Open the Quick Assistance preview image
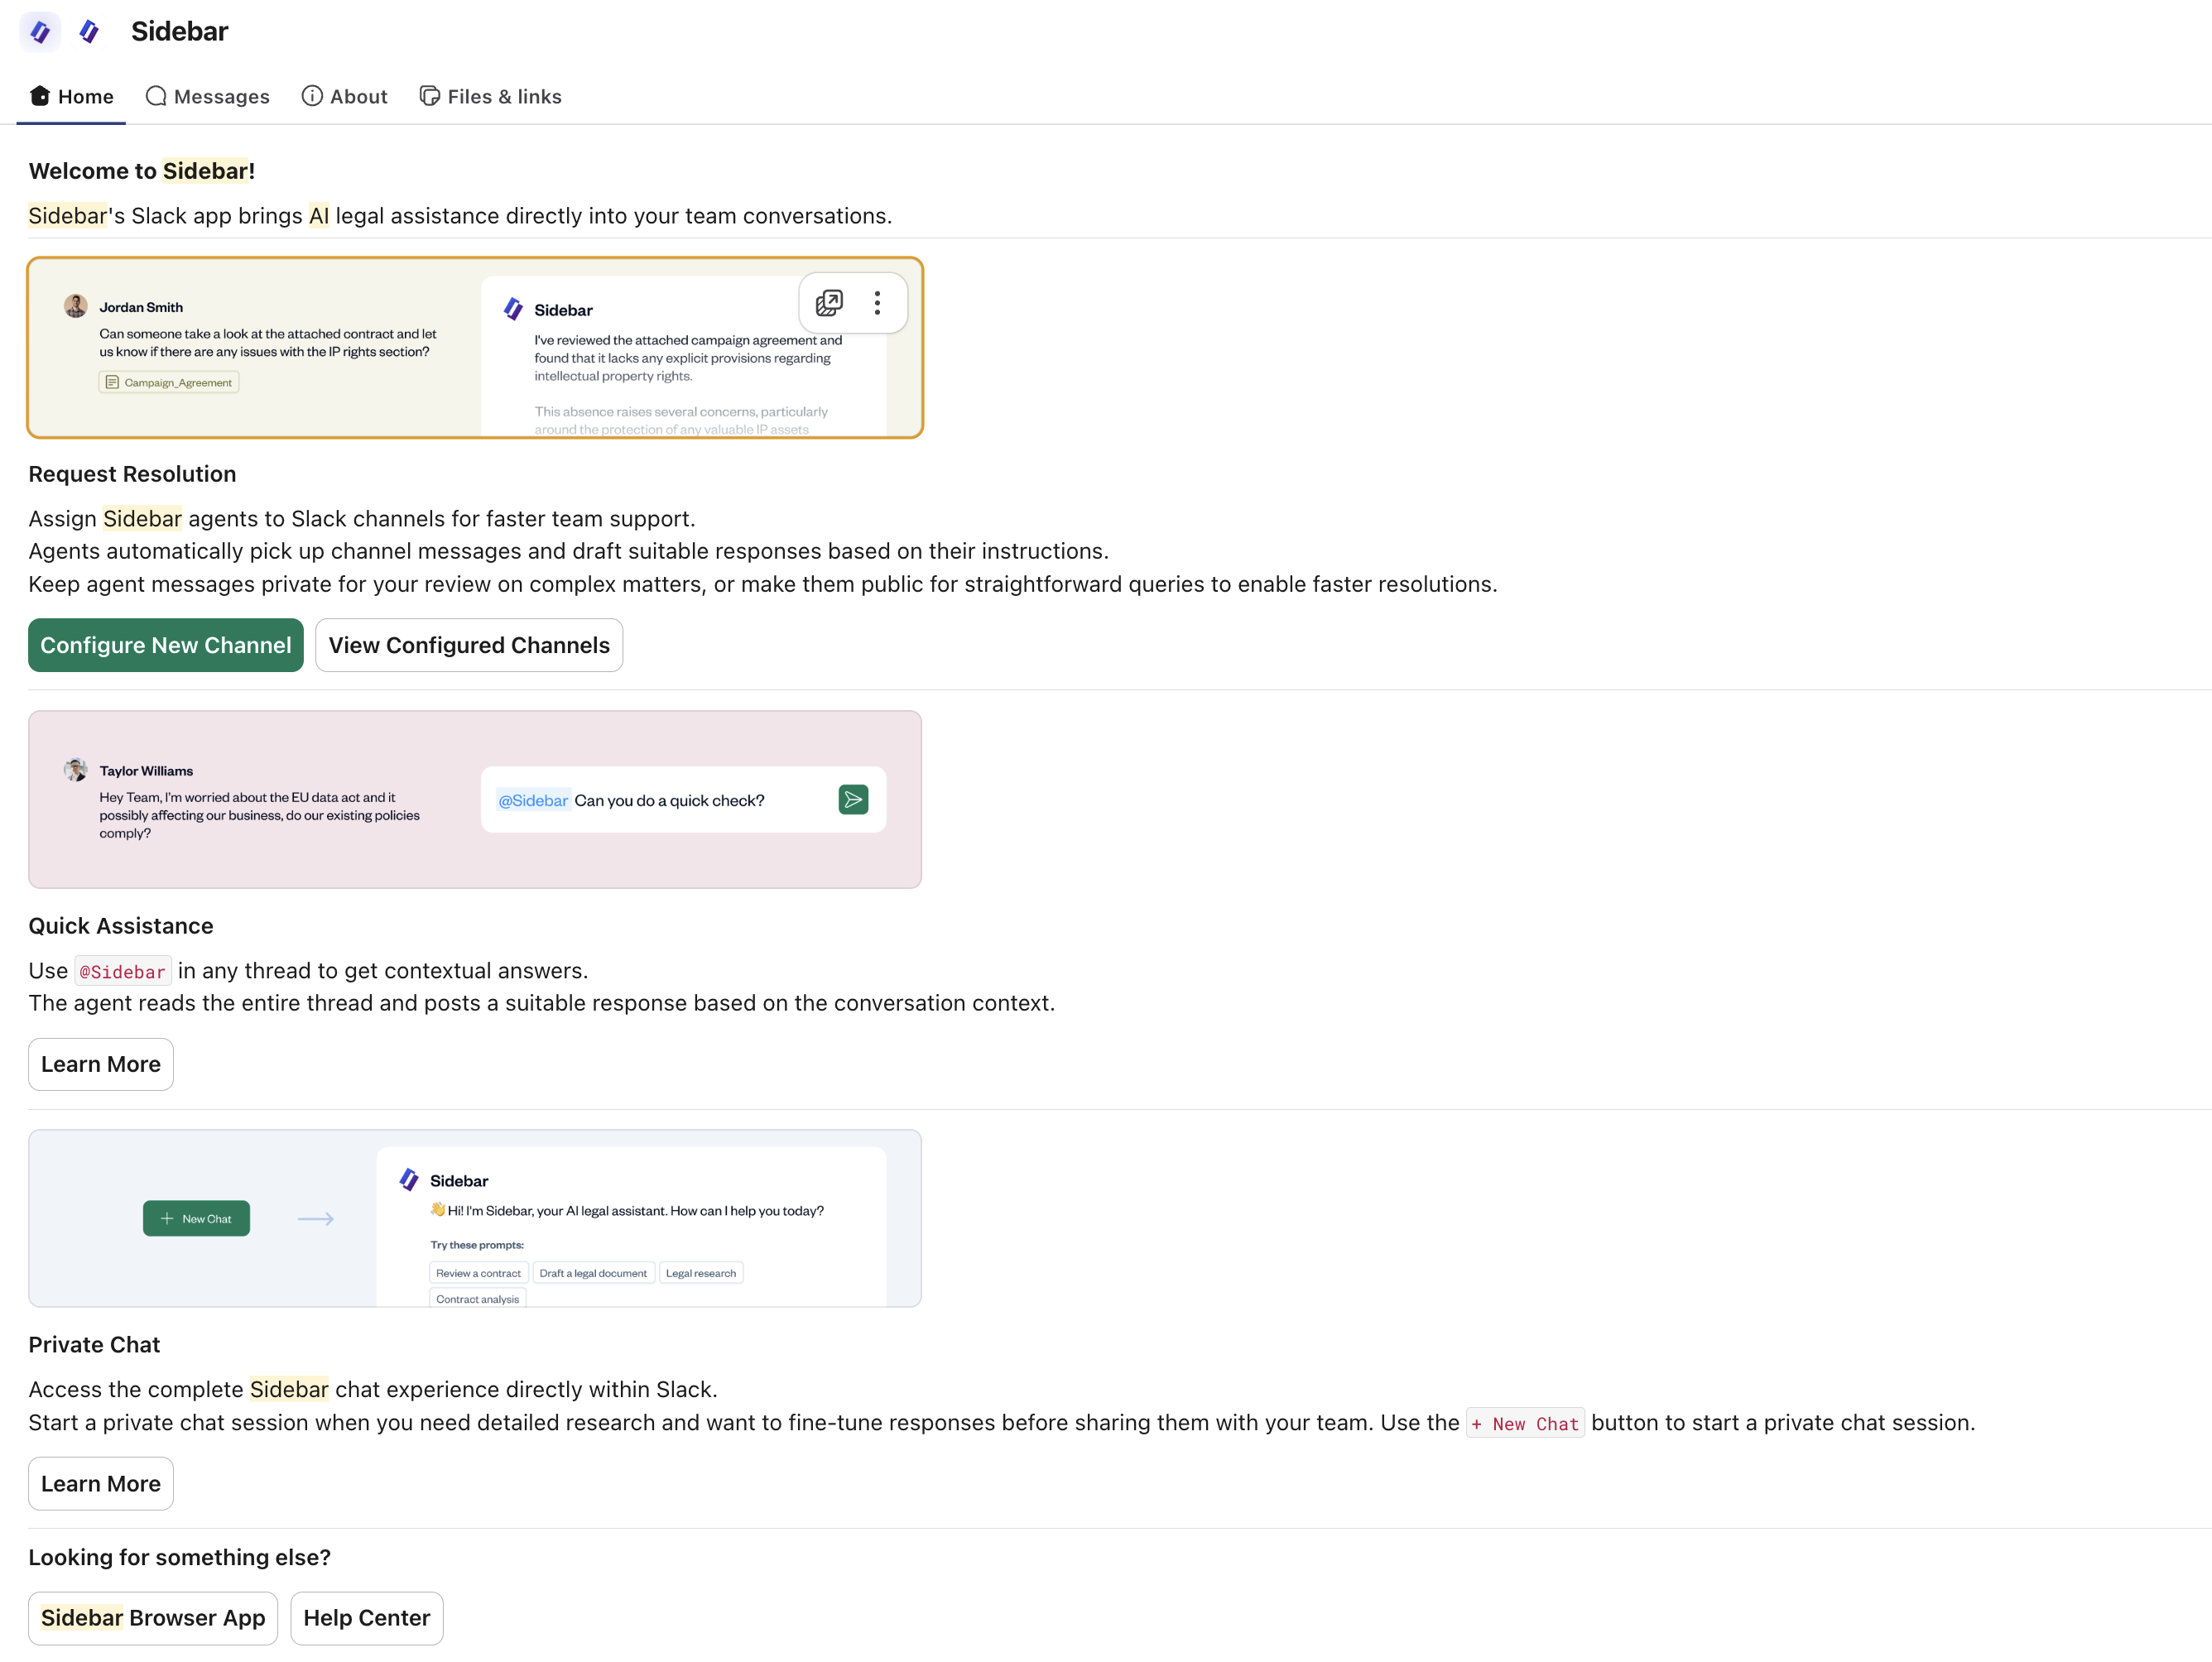 tap(475, 800)
